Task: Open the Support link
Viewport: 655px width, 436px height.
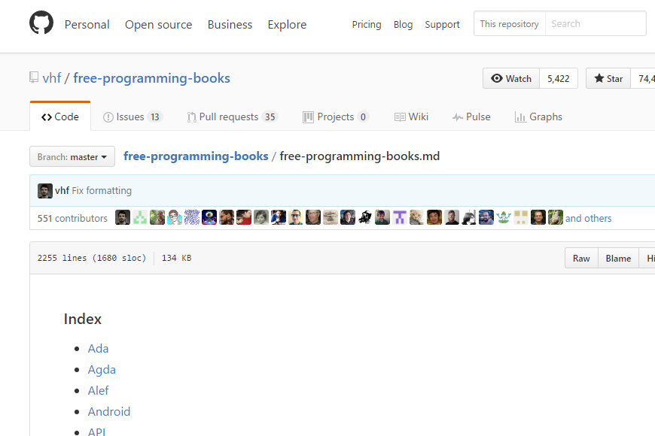Action: click(442, 25)
